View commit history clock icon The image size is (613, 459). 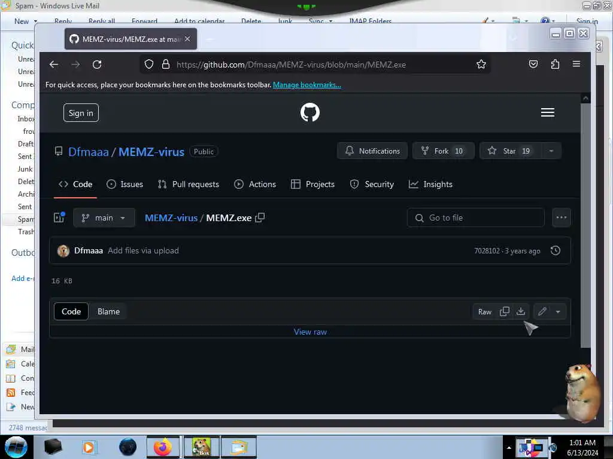(555, 250)
